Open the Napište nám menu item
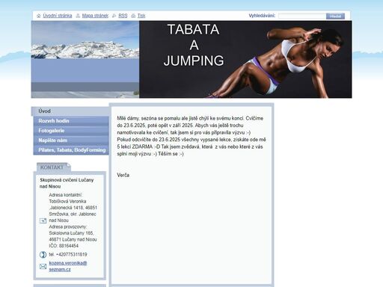The height and width of the screenshot is (287, 383). tap(71, 141)
